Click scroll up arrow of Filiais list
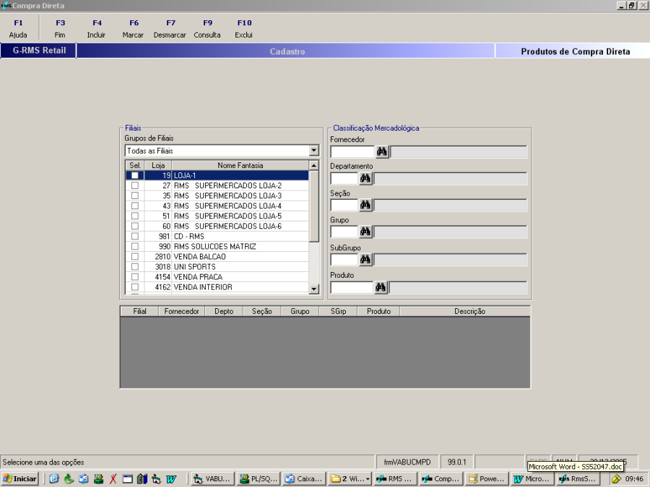 tap(314, 165)
